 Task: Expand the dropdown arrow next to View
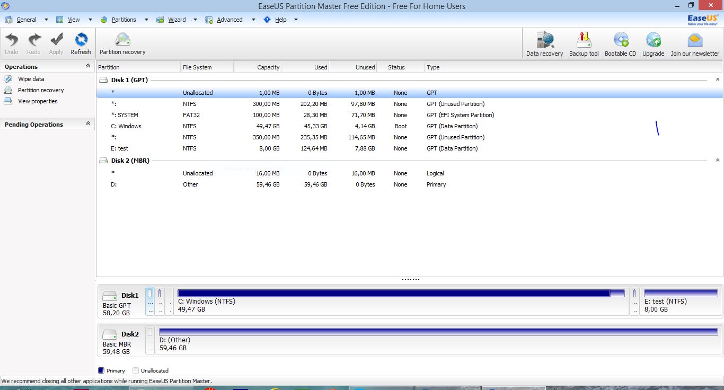point(90,20)
